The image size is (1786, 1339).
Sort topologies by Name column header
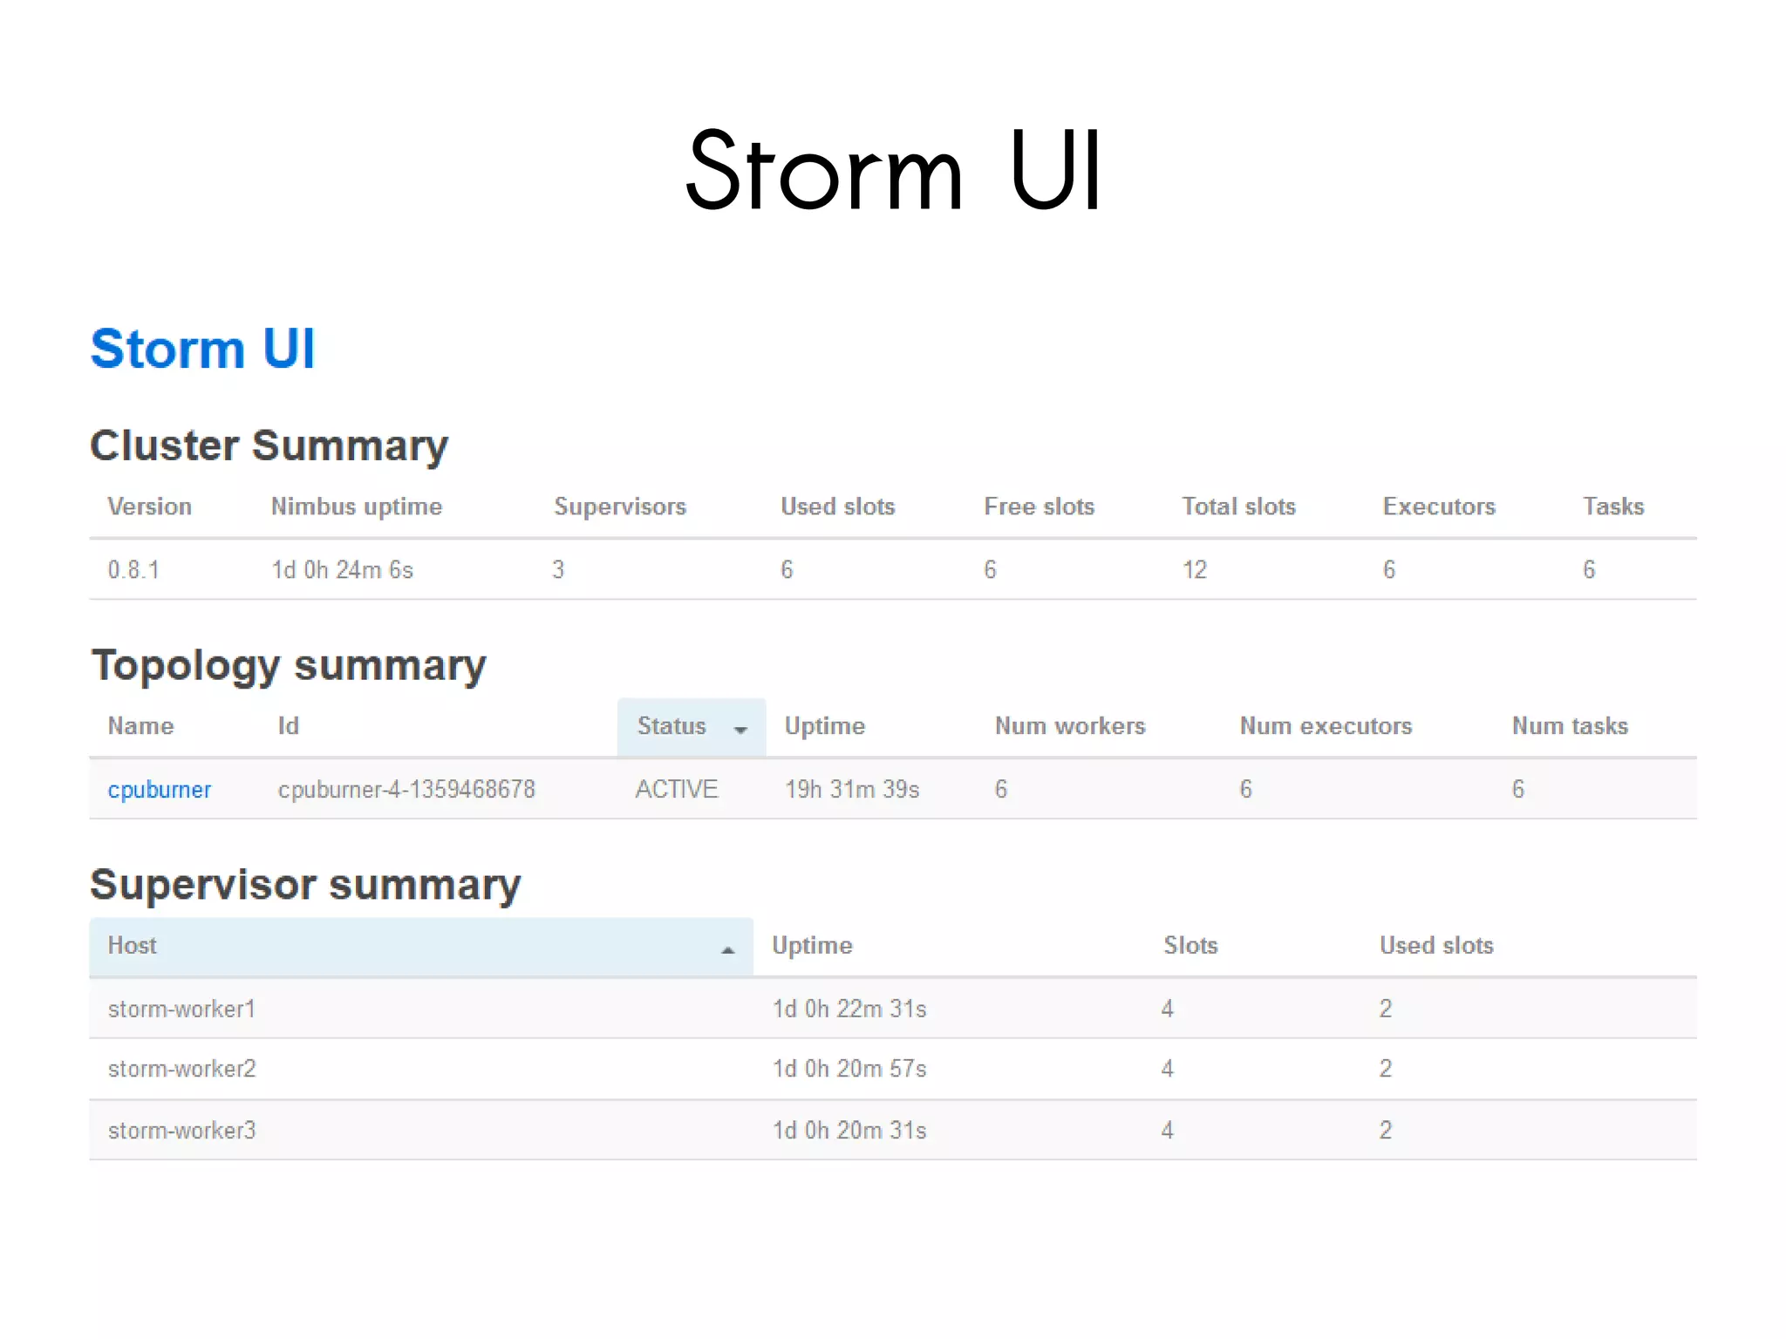140,726
